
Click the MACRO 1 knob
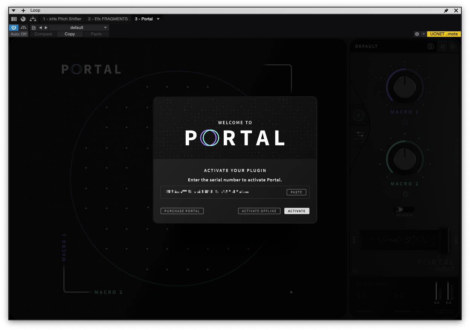404,87
